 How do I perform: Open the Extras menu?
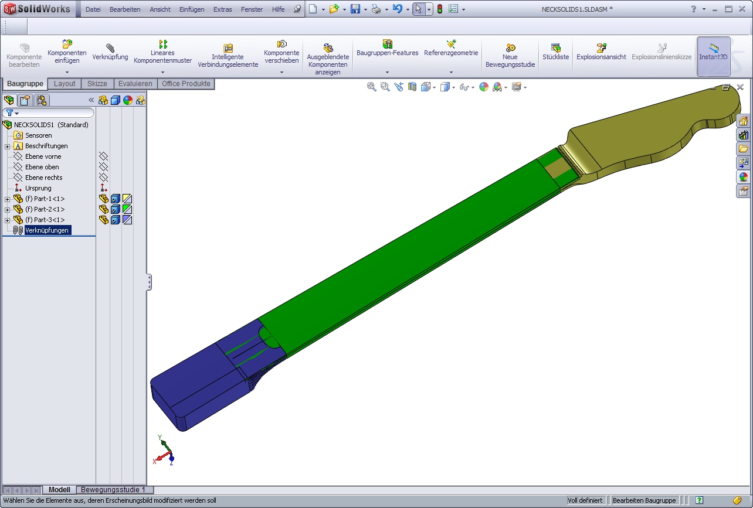click(x=223, y=9)
